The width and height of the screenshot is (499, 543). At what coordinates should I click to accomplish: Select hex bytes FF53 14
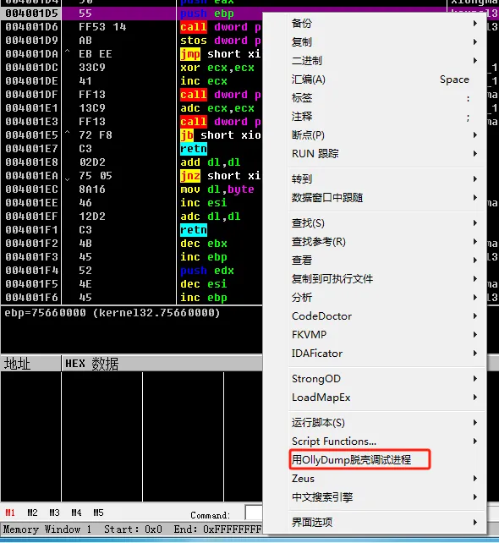click(102, 27)
